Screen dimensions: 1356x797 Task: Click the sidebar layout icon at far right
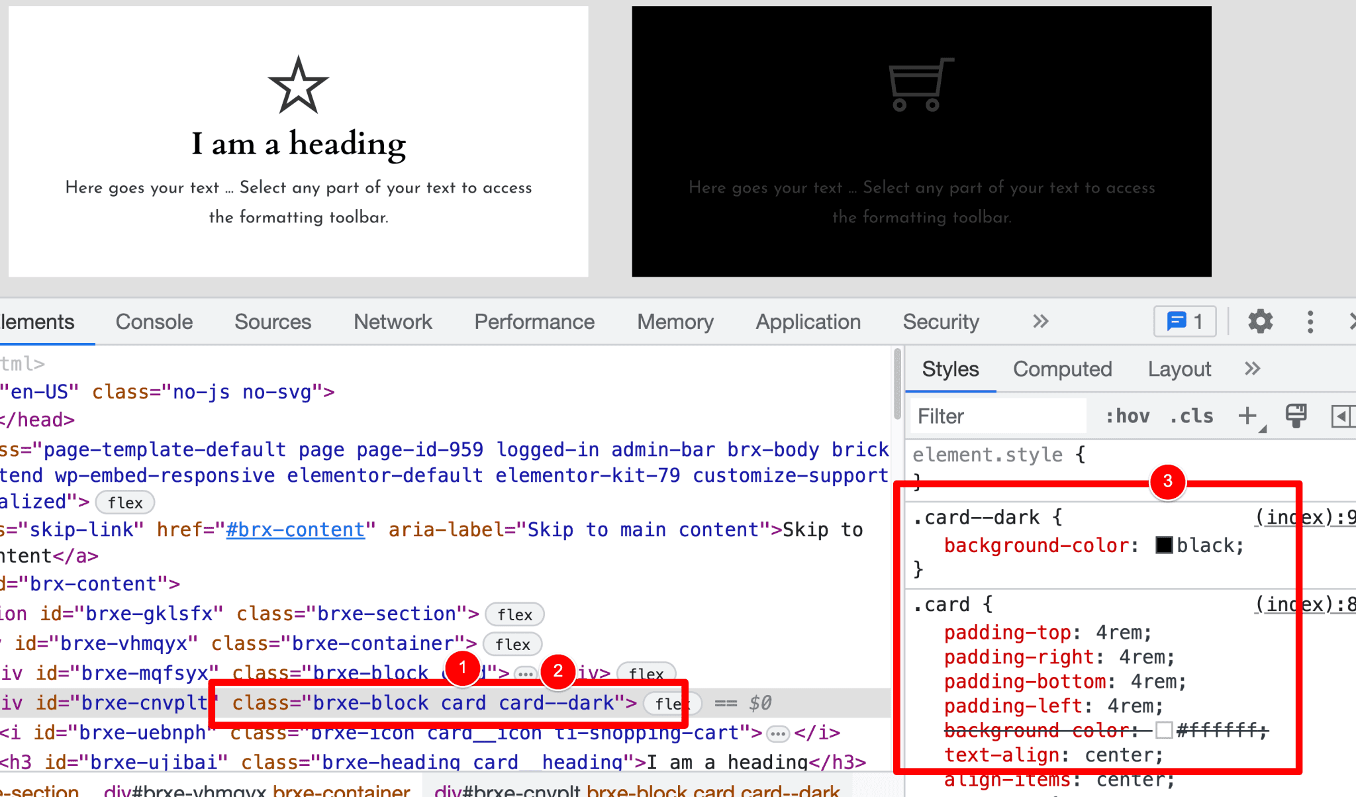tap(1343, 416)
